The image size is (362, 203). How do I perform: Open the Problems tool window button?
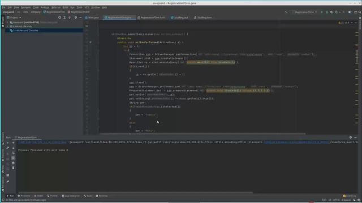24,196
